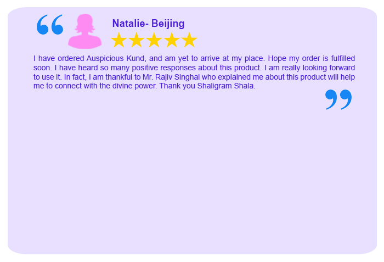Viewport: 384px width, 262px height.
Task: Click the text Shaligram Shala
Action: (x=226, y=86)
